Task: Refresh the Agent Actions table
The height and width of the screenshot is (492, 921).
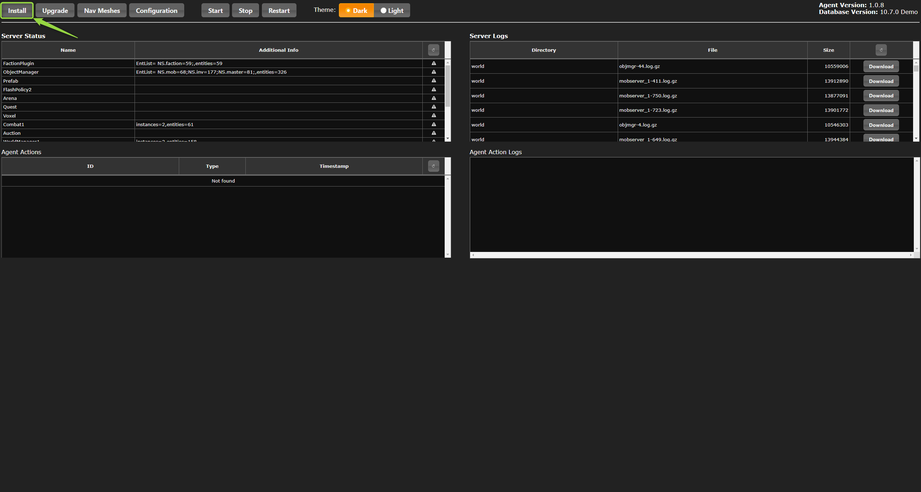Action: (x=434, y=166)
